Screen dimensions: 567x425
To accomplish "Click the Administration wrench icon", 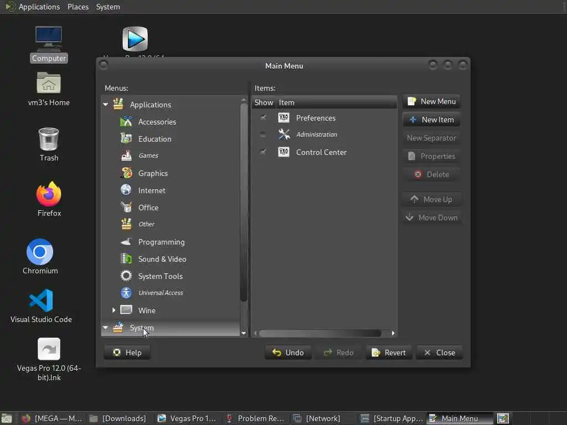I will click(x=284, y=134).
